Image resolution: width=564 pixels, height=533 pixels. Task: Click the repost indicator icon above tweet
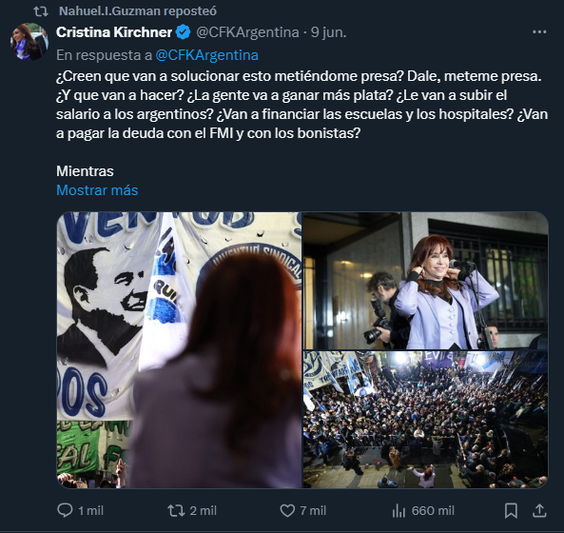click(41, 11)
